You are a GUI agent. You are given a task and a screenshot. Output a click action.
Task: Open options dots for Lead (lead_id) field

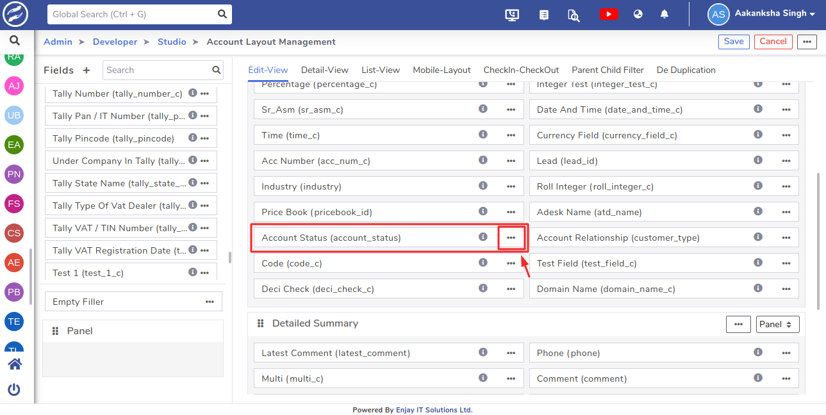click(x=786, y=161)
